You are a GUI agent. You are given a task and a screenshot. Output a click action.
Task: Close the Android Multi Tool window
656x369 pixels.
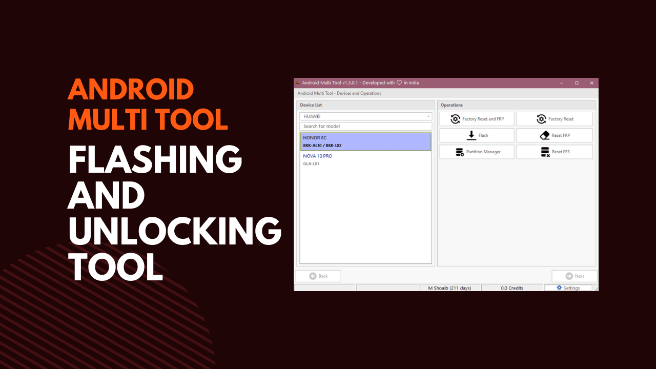point(591,83)
